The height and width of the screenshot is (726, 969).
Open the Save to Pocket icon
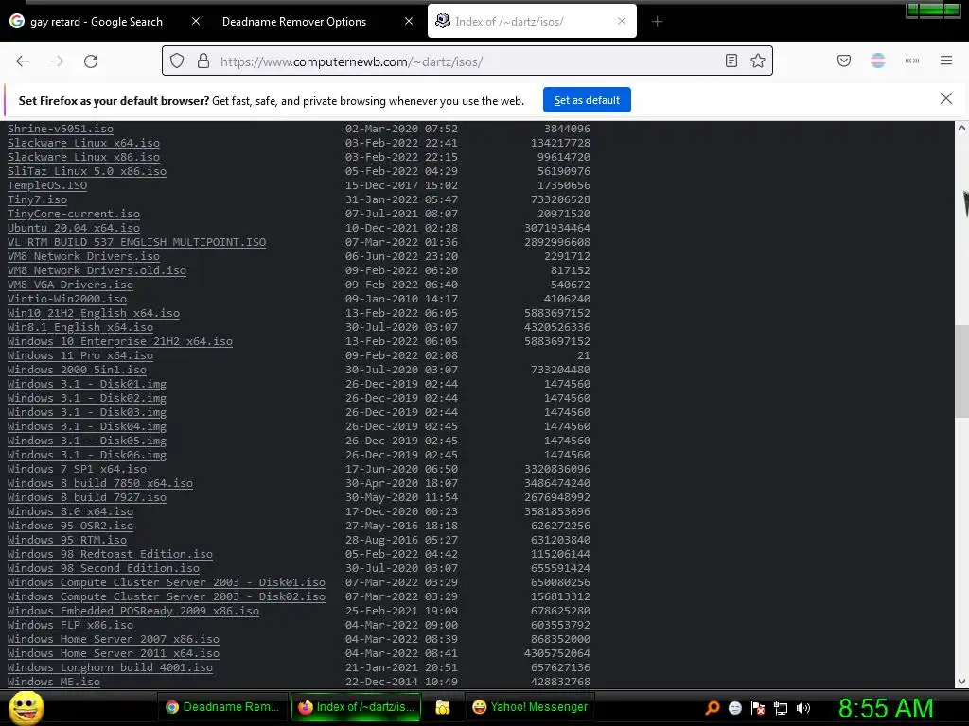click(844, 60)
